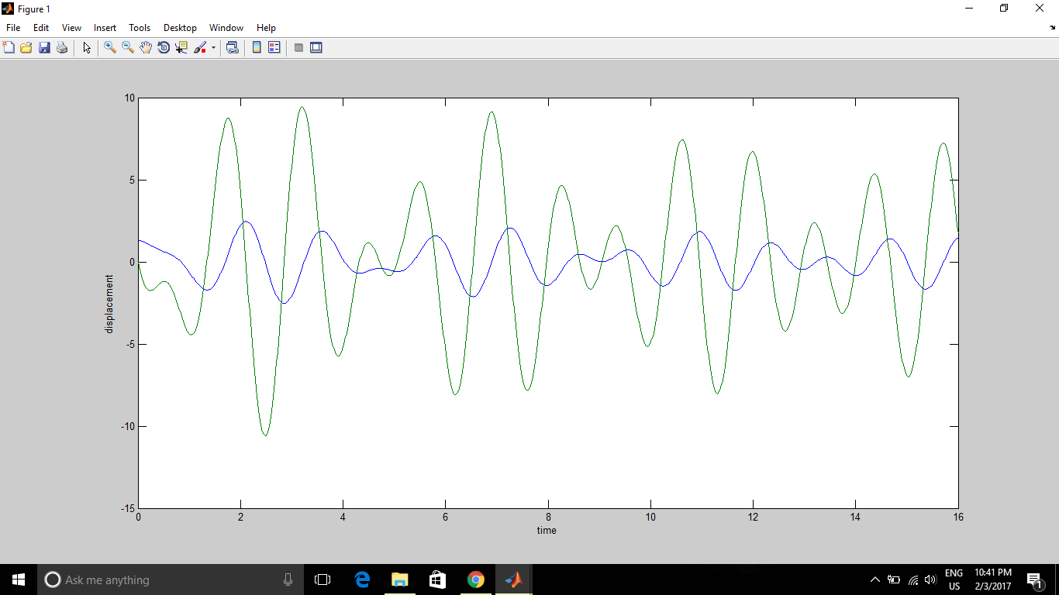This screenshot has width=1059, height=595.
Task: Toggle the colorbar on
Action: coord(256,47)
